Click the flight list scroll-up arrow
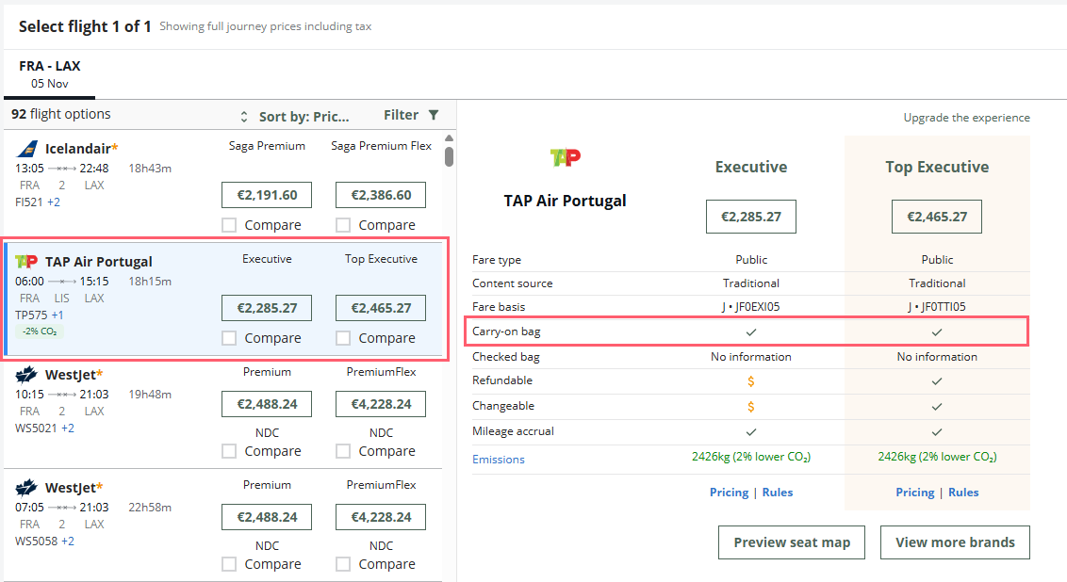Image resolution: width=1067 pixels, height=582 pixels. [449, 138]
